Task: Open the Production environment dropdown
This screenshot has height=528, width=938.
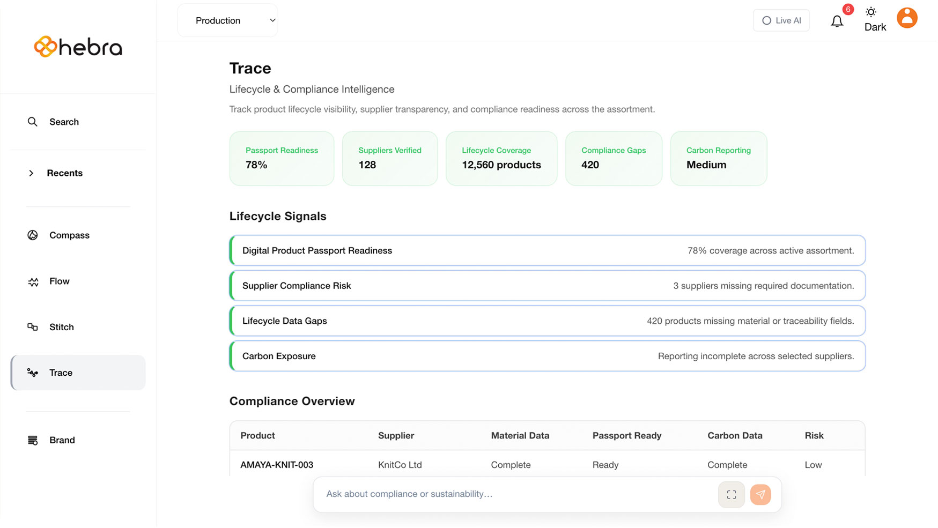Action: (x=227, y=20)
